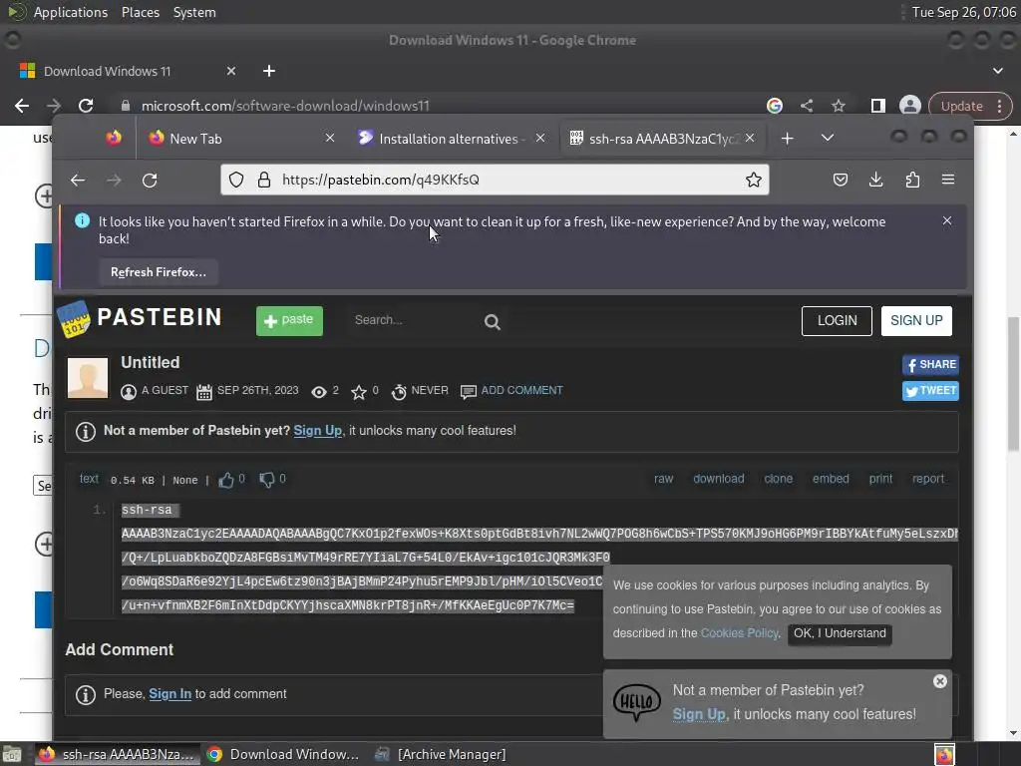Open Firefox hamburger application menu
The image size is (1021, 766).
point(948,180)
